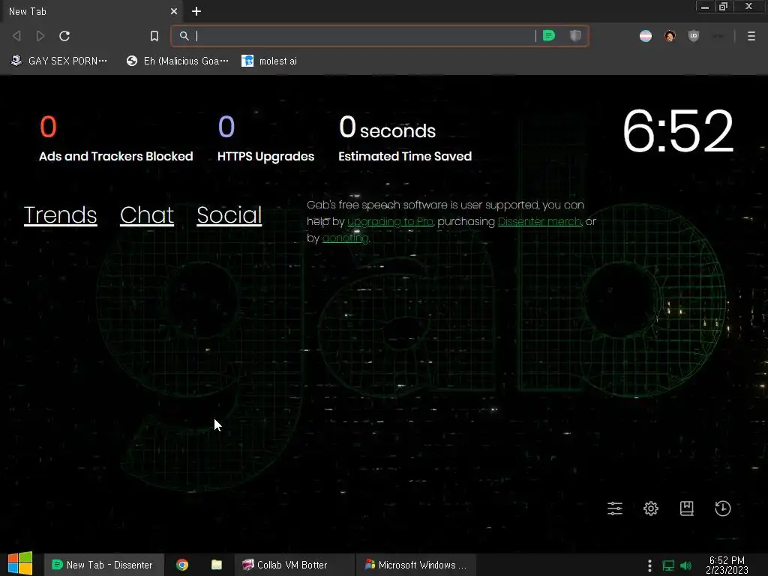Open the Chat link
768x576 pixels.
[x=147, y=215]
